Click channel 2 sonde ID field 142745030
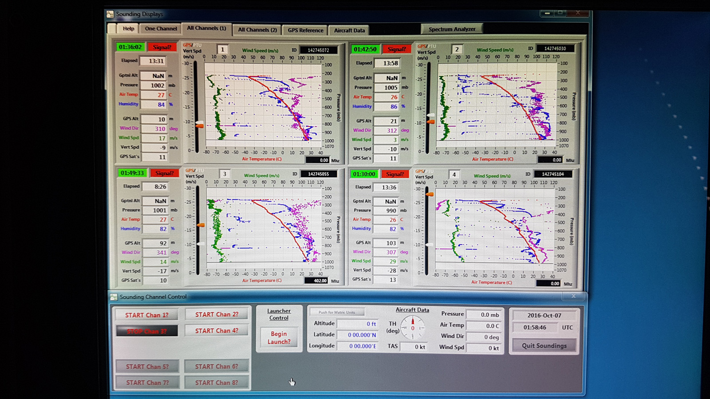This screenshot has height=399, width=710. pos(555,48)
